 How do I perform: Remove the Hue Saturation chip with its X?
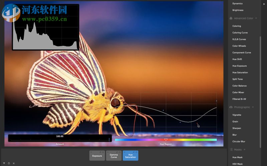(x=124, y=152)
